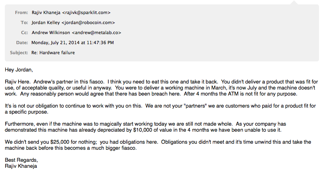Click sender email rajivk@sparklit.com
Viewport: 325px width, 177px height.
click(86, 12)
